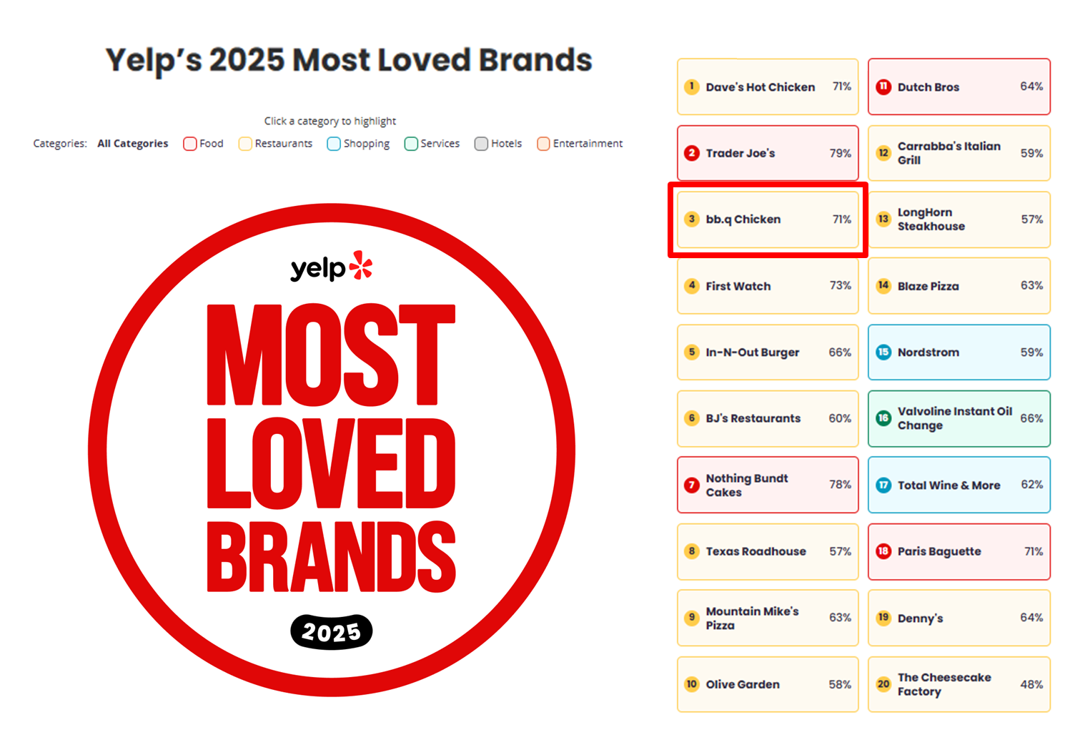Check the Hotels category box
The image size is (1075, 755).
click(481, 144)
